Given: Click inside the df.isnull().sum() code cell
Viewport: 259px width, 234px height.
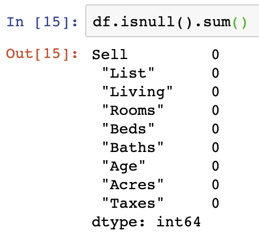Looking at the screenshot, I should click(172, 21).
